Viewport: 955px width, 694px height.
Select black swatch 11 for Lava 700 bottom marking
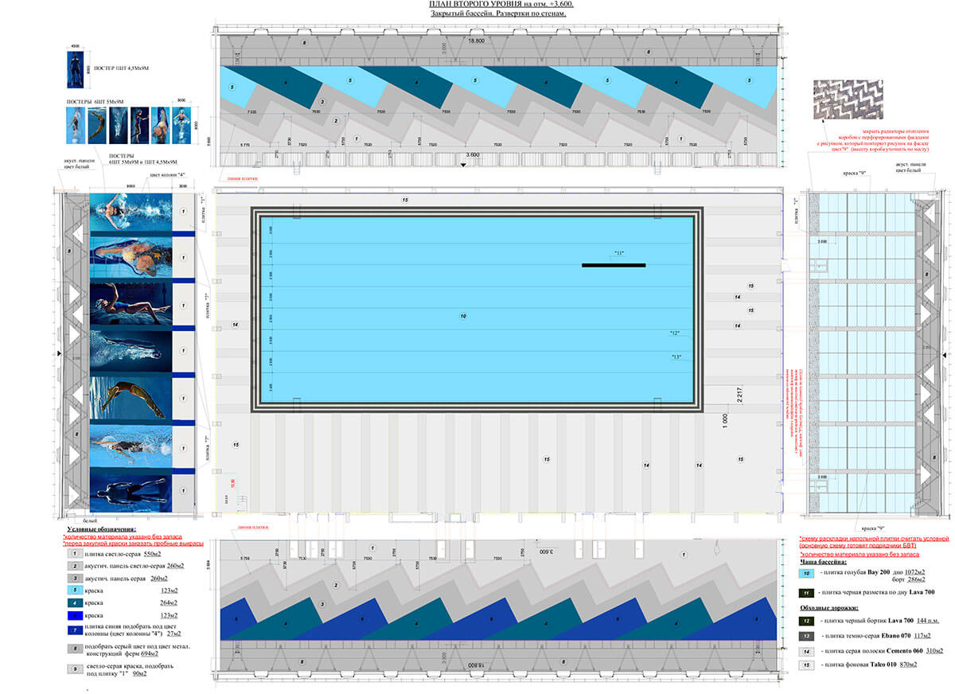[806, 593]
